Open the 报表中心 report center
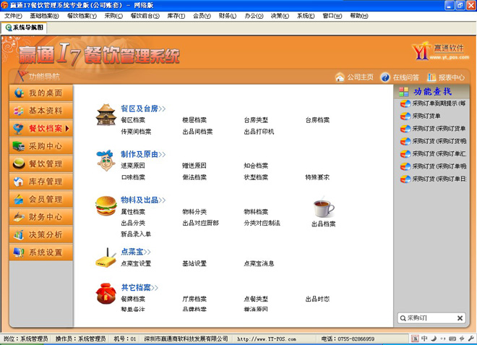Image resolution: width=477 pixels, height=345 pixels. (446, 77)
